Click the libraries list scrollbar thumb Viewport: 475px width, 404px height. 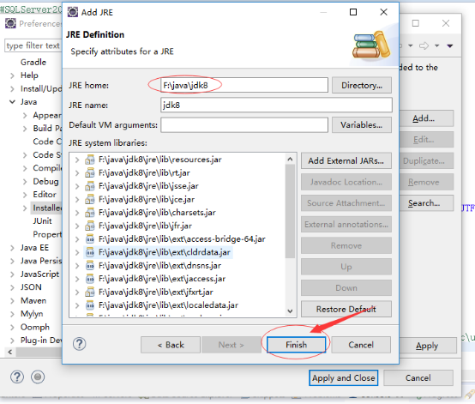[290, 211]
